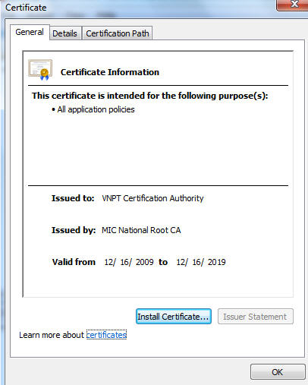Click the VNPT Certification Authority name
Screen dimensions: 308x385
pyautogui.click(x=152, y=198)
